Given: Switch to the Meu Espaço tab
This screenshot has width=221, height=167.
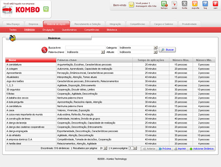Looking at the screenshot, I should point(13,24).
